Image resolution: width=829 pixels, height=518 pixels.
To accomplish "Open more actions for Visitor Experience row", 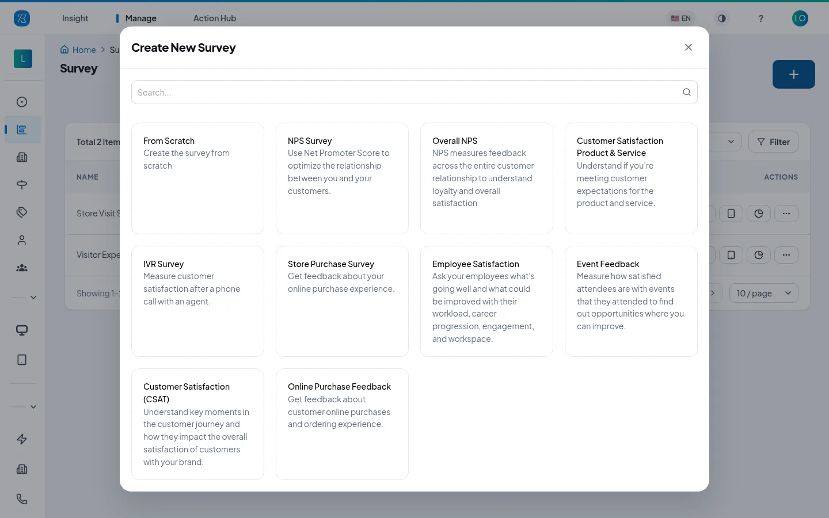I will click(x=786, y=255).
